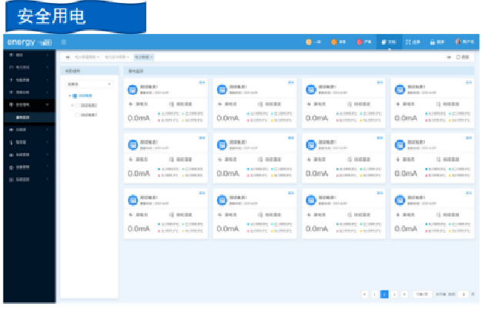
Task: Toggle view icon at second-row third card corner
Action: [x=380, y=138]
